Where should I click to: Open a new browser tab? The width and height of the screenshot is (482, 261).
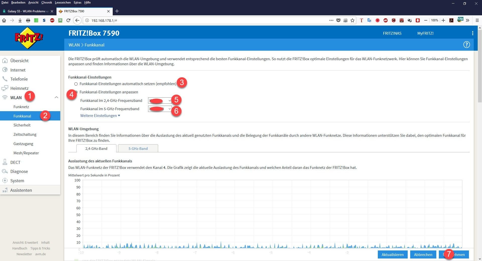tap(117, 11)
